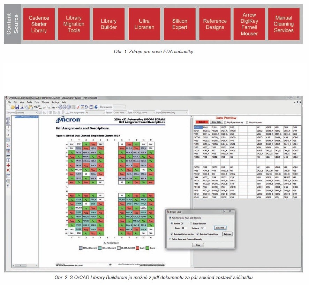Open the Section Create New dropdown
The image size is (309, 285).
point(120,113)
